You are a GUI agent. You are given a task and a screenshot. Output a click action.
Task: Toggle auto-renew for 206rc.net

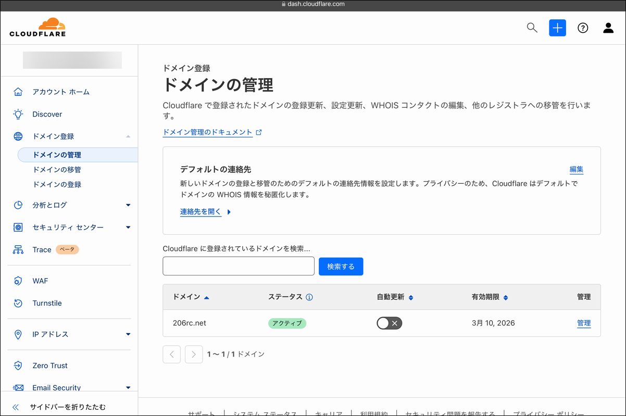[x=390, y=323]
